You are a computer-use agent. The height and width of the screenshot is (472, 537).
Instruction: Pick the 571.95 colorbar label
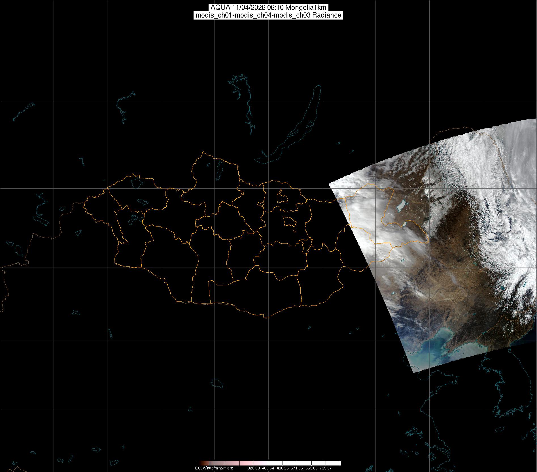click(297, 468)
